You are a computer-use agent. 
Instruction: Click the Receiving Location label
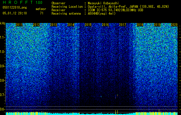coord(67,7)
